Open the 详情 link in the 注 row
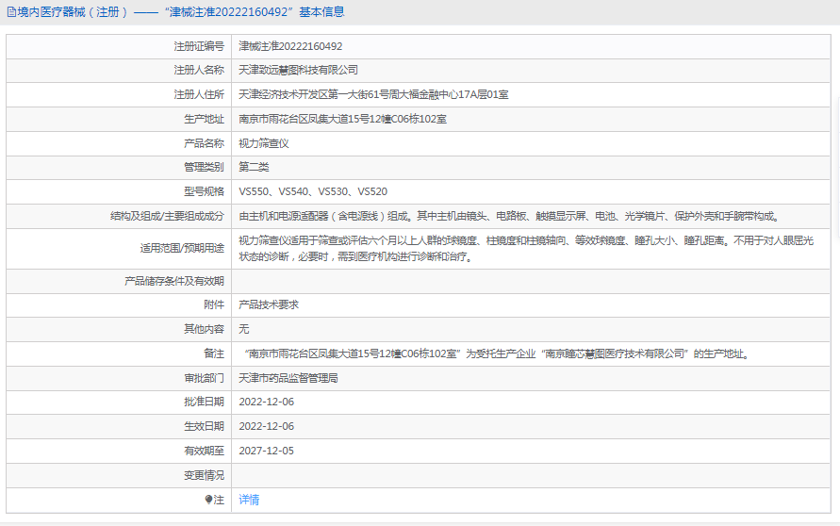 (249, 500)
